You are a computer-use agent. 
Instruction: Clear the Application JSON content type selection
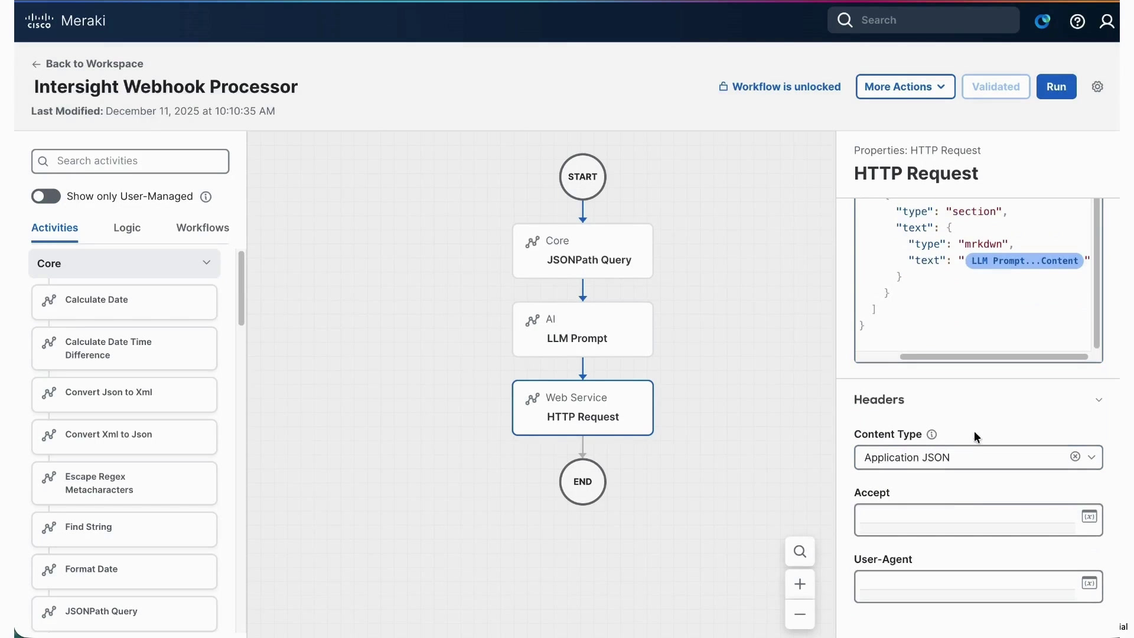(1075, 457)
